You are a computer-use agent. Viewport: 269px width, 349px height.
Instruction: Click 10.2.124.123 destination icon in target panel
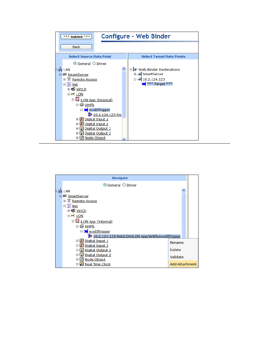pyautogui.click(x=139, y=79)
